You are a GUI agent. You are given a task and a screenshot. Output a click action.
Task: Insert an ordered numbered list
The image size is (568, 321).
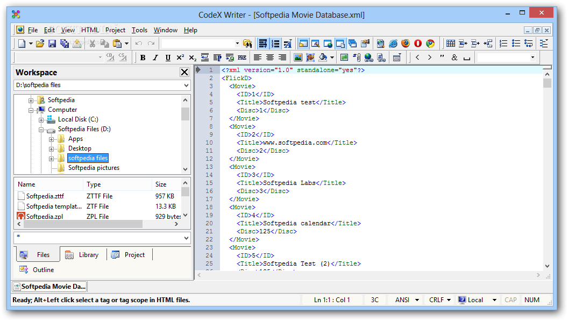pyautogui.click(x=503, y=44)
